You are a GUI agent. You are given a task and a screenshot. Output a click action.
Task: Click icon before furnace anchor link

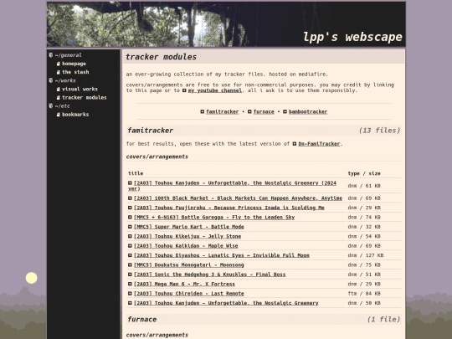pyautogui.click(x=249, y=111)
